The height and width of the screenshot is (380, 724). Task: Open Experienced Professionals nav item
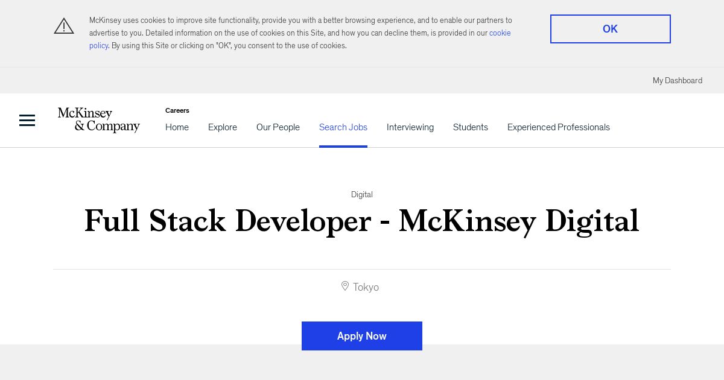[x=559, y=127]
